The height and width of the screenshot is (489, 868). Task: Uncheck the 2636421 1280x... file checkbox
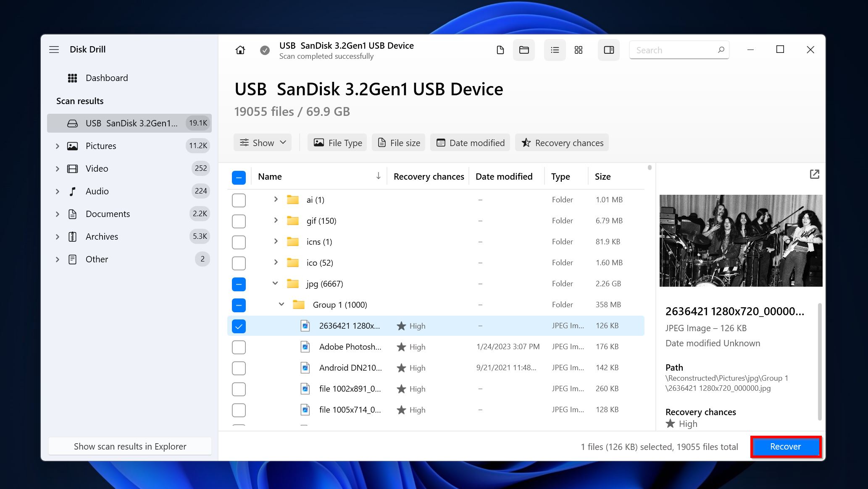point(239,326)
